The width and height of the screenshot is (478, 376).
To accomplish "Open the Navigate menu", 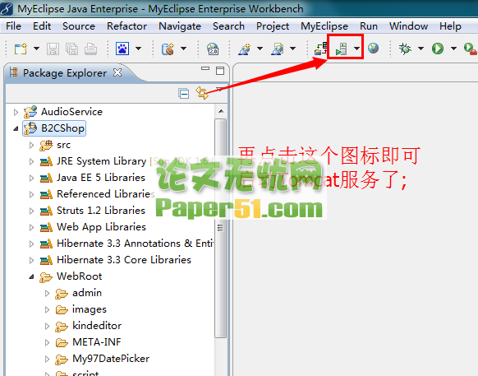I will 180,26.
